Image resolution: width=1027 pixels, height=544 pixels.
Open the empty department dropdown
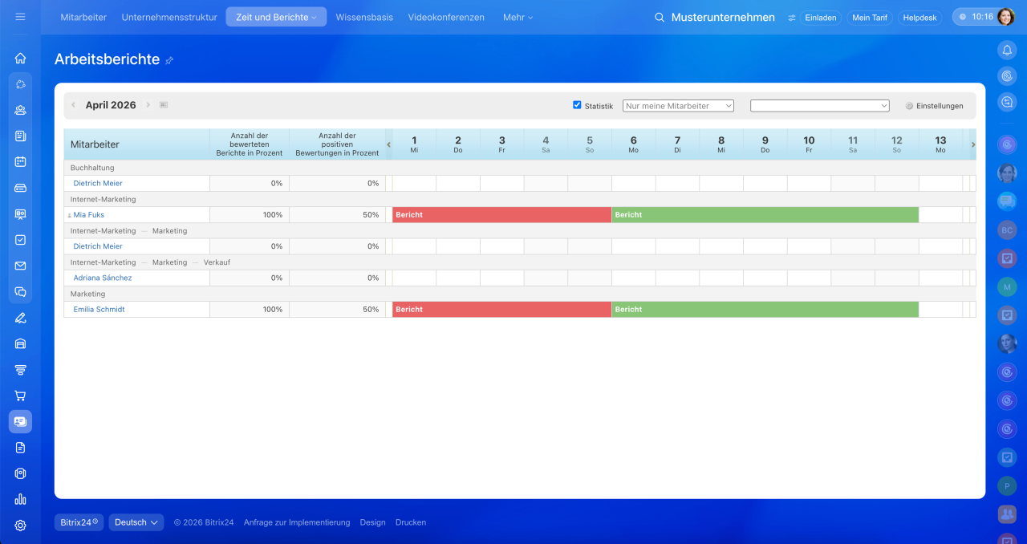pos(819,106)
